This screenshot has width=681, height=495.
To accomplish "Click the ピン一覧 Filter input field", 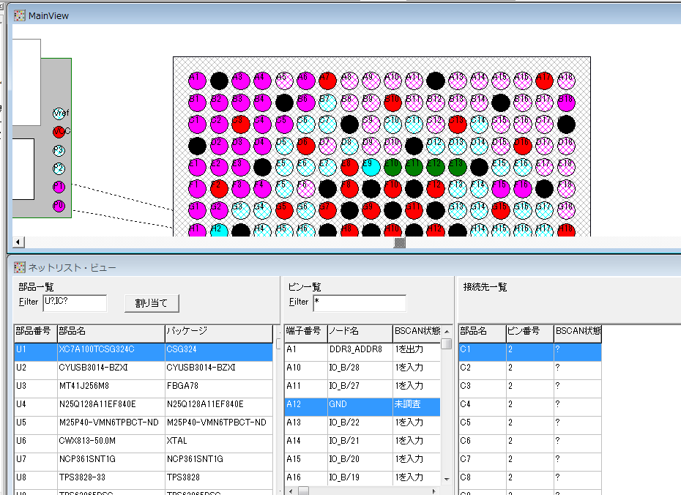I will pos(359,302).
